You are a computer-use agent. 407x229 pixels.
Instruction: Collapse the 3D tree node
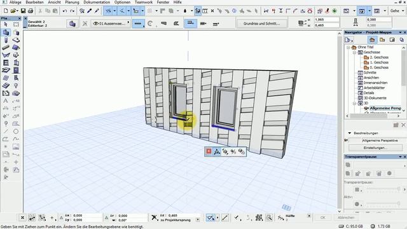coord(354,103)
